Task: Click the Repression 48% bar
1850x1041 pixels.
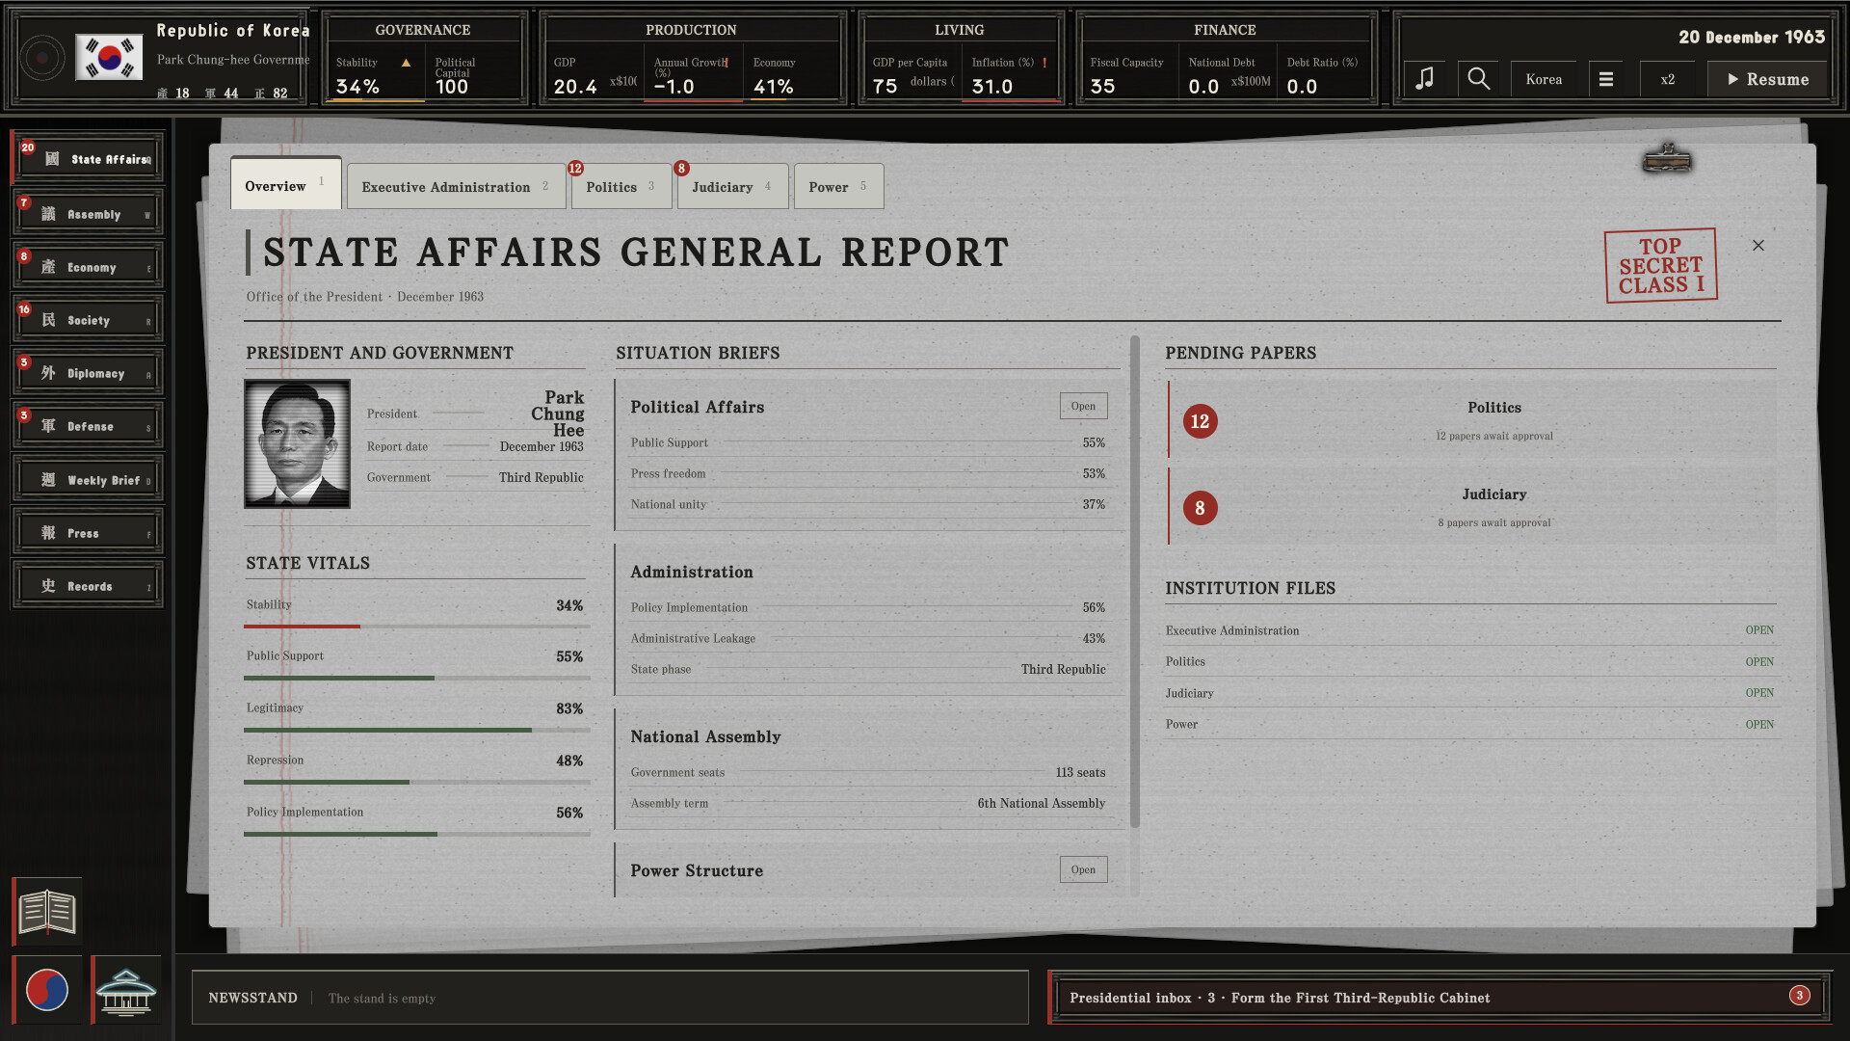Action: point(416,782)
